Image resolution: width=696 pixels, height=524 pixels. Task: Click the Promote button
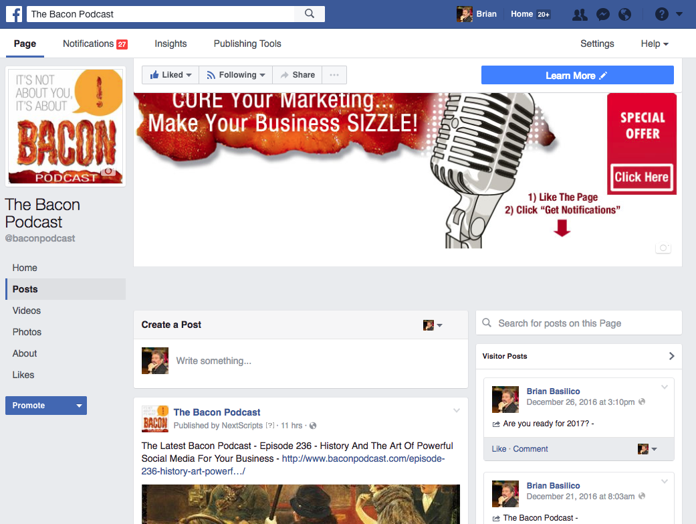(46, 406)
